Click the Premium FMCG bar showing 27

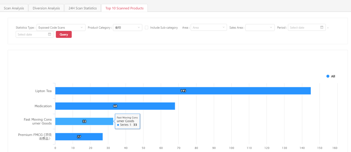(79, 136)
